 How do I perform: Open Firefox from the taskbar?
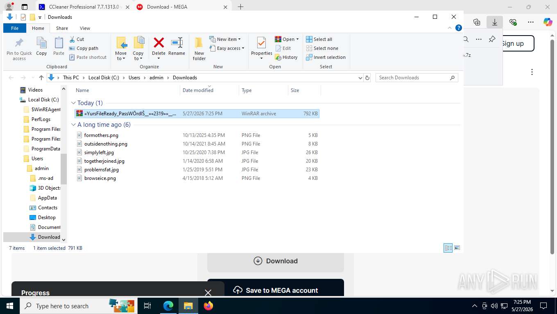point(208,306)
